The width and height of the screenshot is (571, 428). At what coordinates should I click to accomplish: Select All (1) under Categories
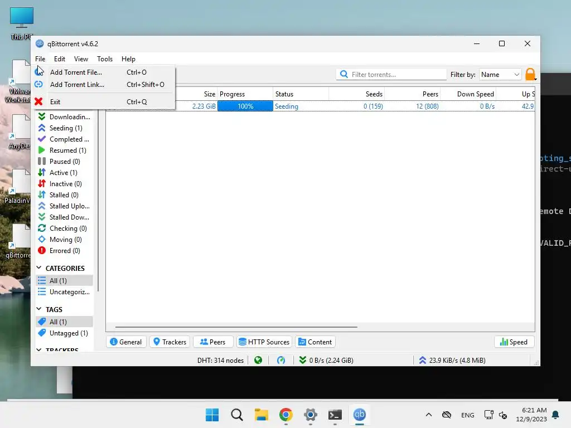65,281
